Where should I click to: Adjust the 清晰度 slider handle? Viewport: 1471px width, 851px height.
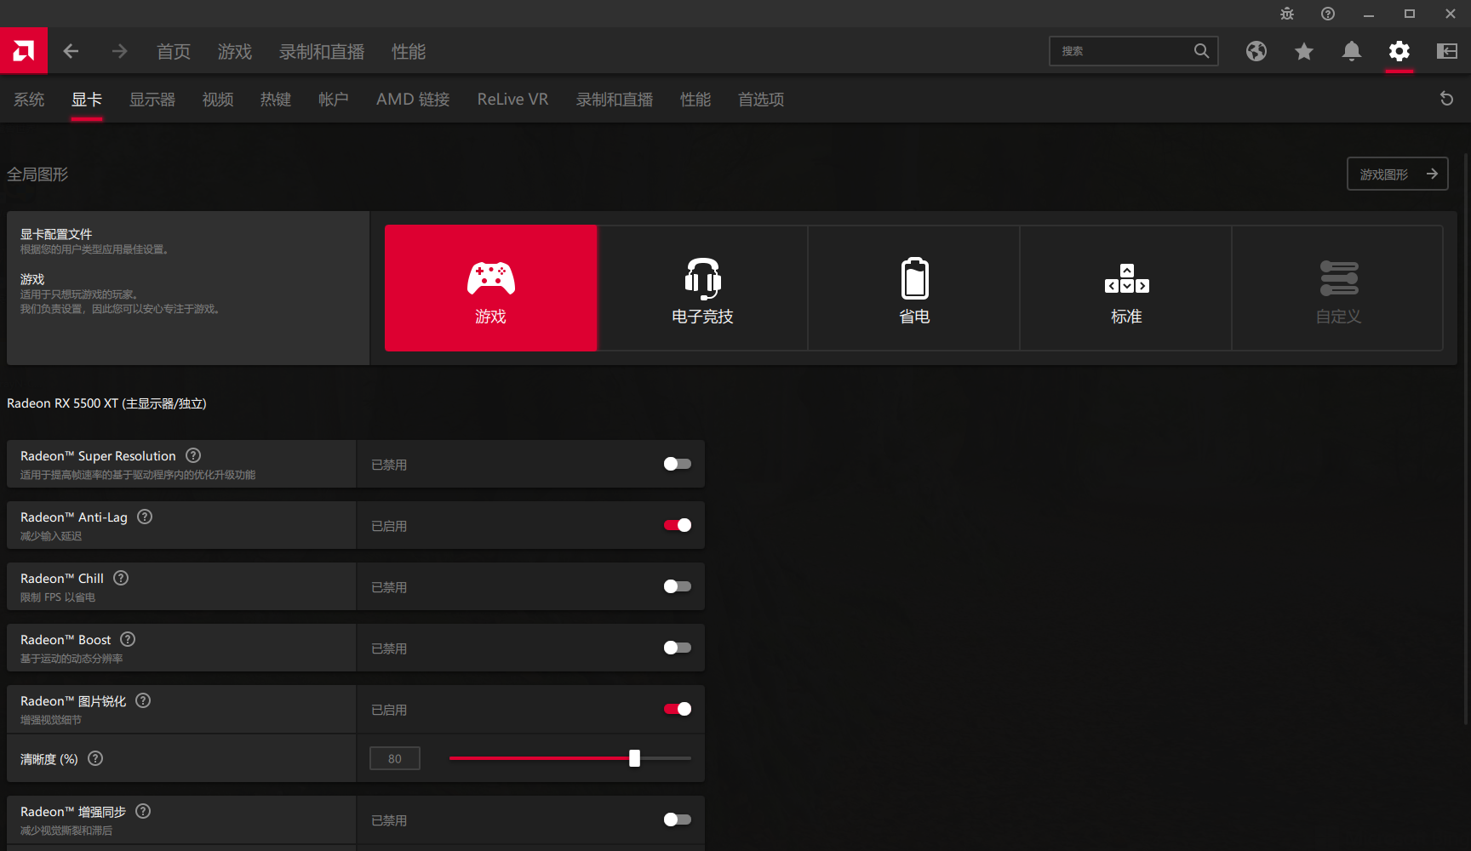coord(634,758)
